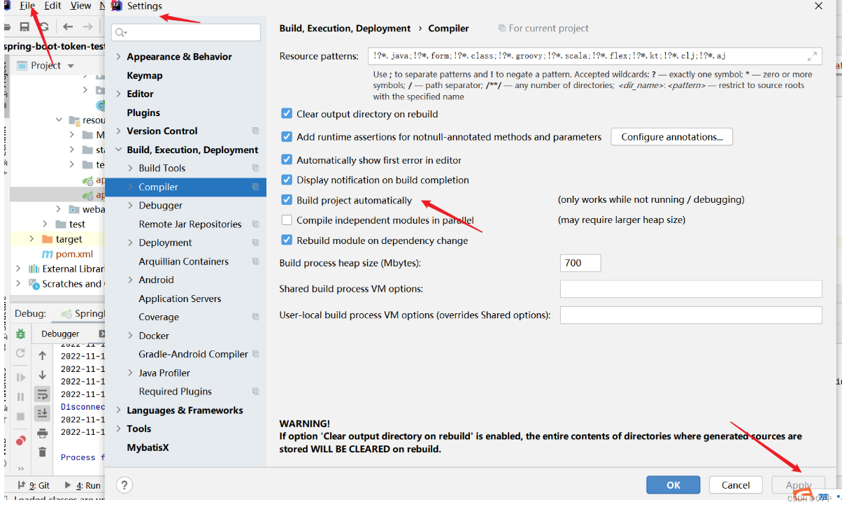Toggle Automatically show first error in editor
Image resolution: width=842 pixels, height=509 pixels.
click(286, 159)
